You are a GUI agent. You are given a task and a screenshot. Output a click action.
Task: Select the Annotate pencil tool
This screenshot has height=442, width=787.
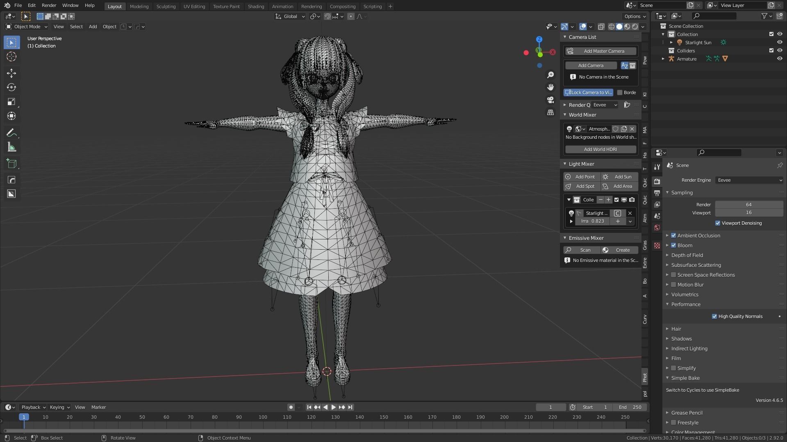(x=11, y=133)
